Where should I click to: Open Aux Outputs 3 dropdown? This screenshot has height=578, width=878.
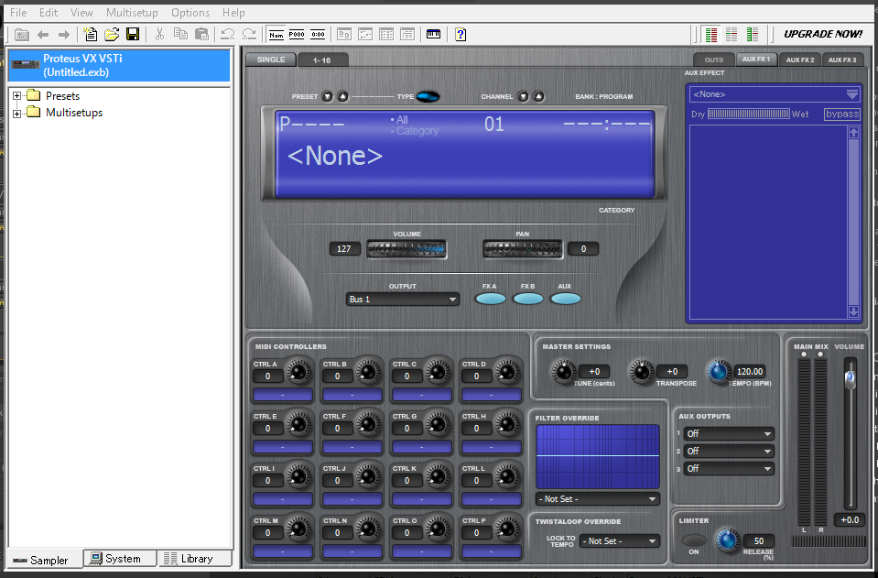tap(729, 468)
